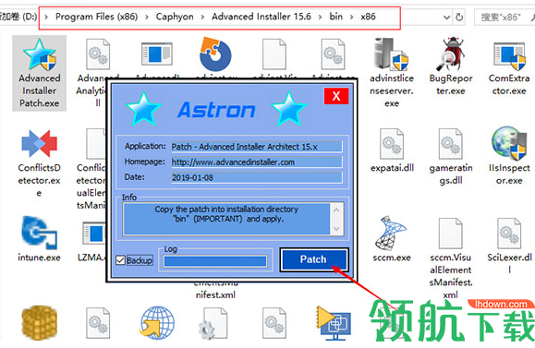The width and height of the screenshot is (535, 348).
Task: Click the Info text about installation directory
Action: (226, 214)
